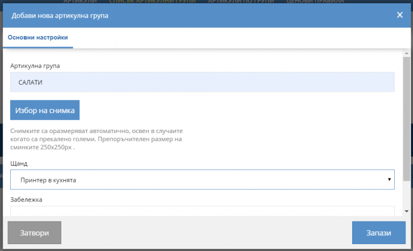Screen dimensions: 413x251
Task: Expand the Щанд list via its arrow
Action: 389,180
